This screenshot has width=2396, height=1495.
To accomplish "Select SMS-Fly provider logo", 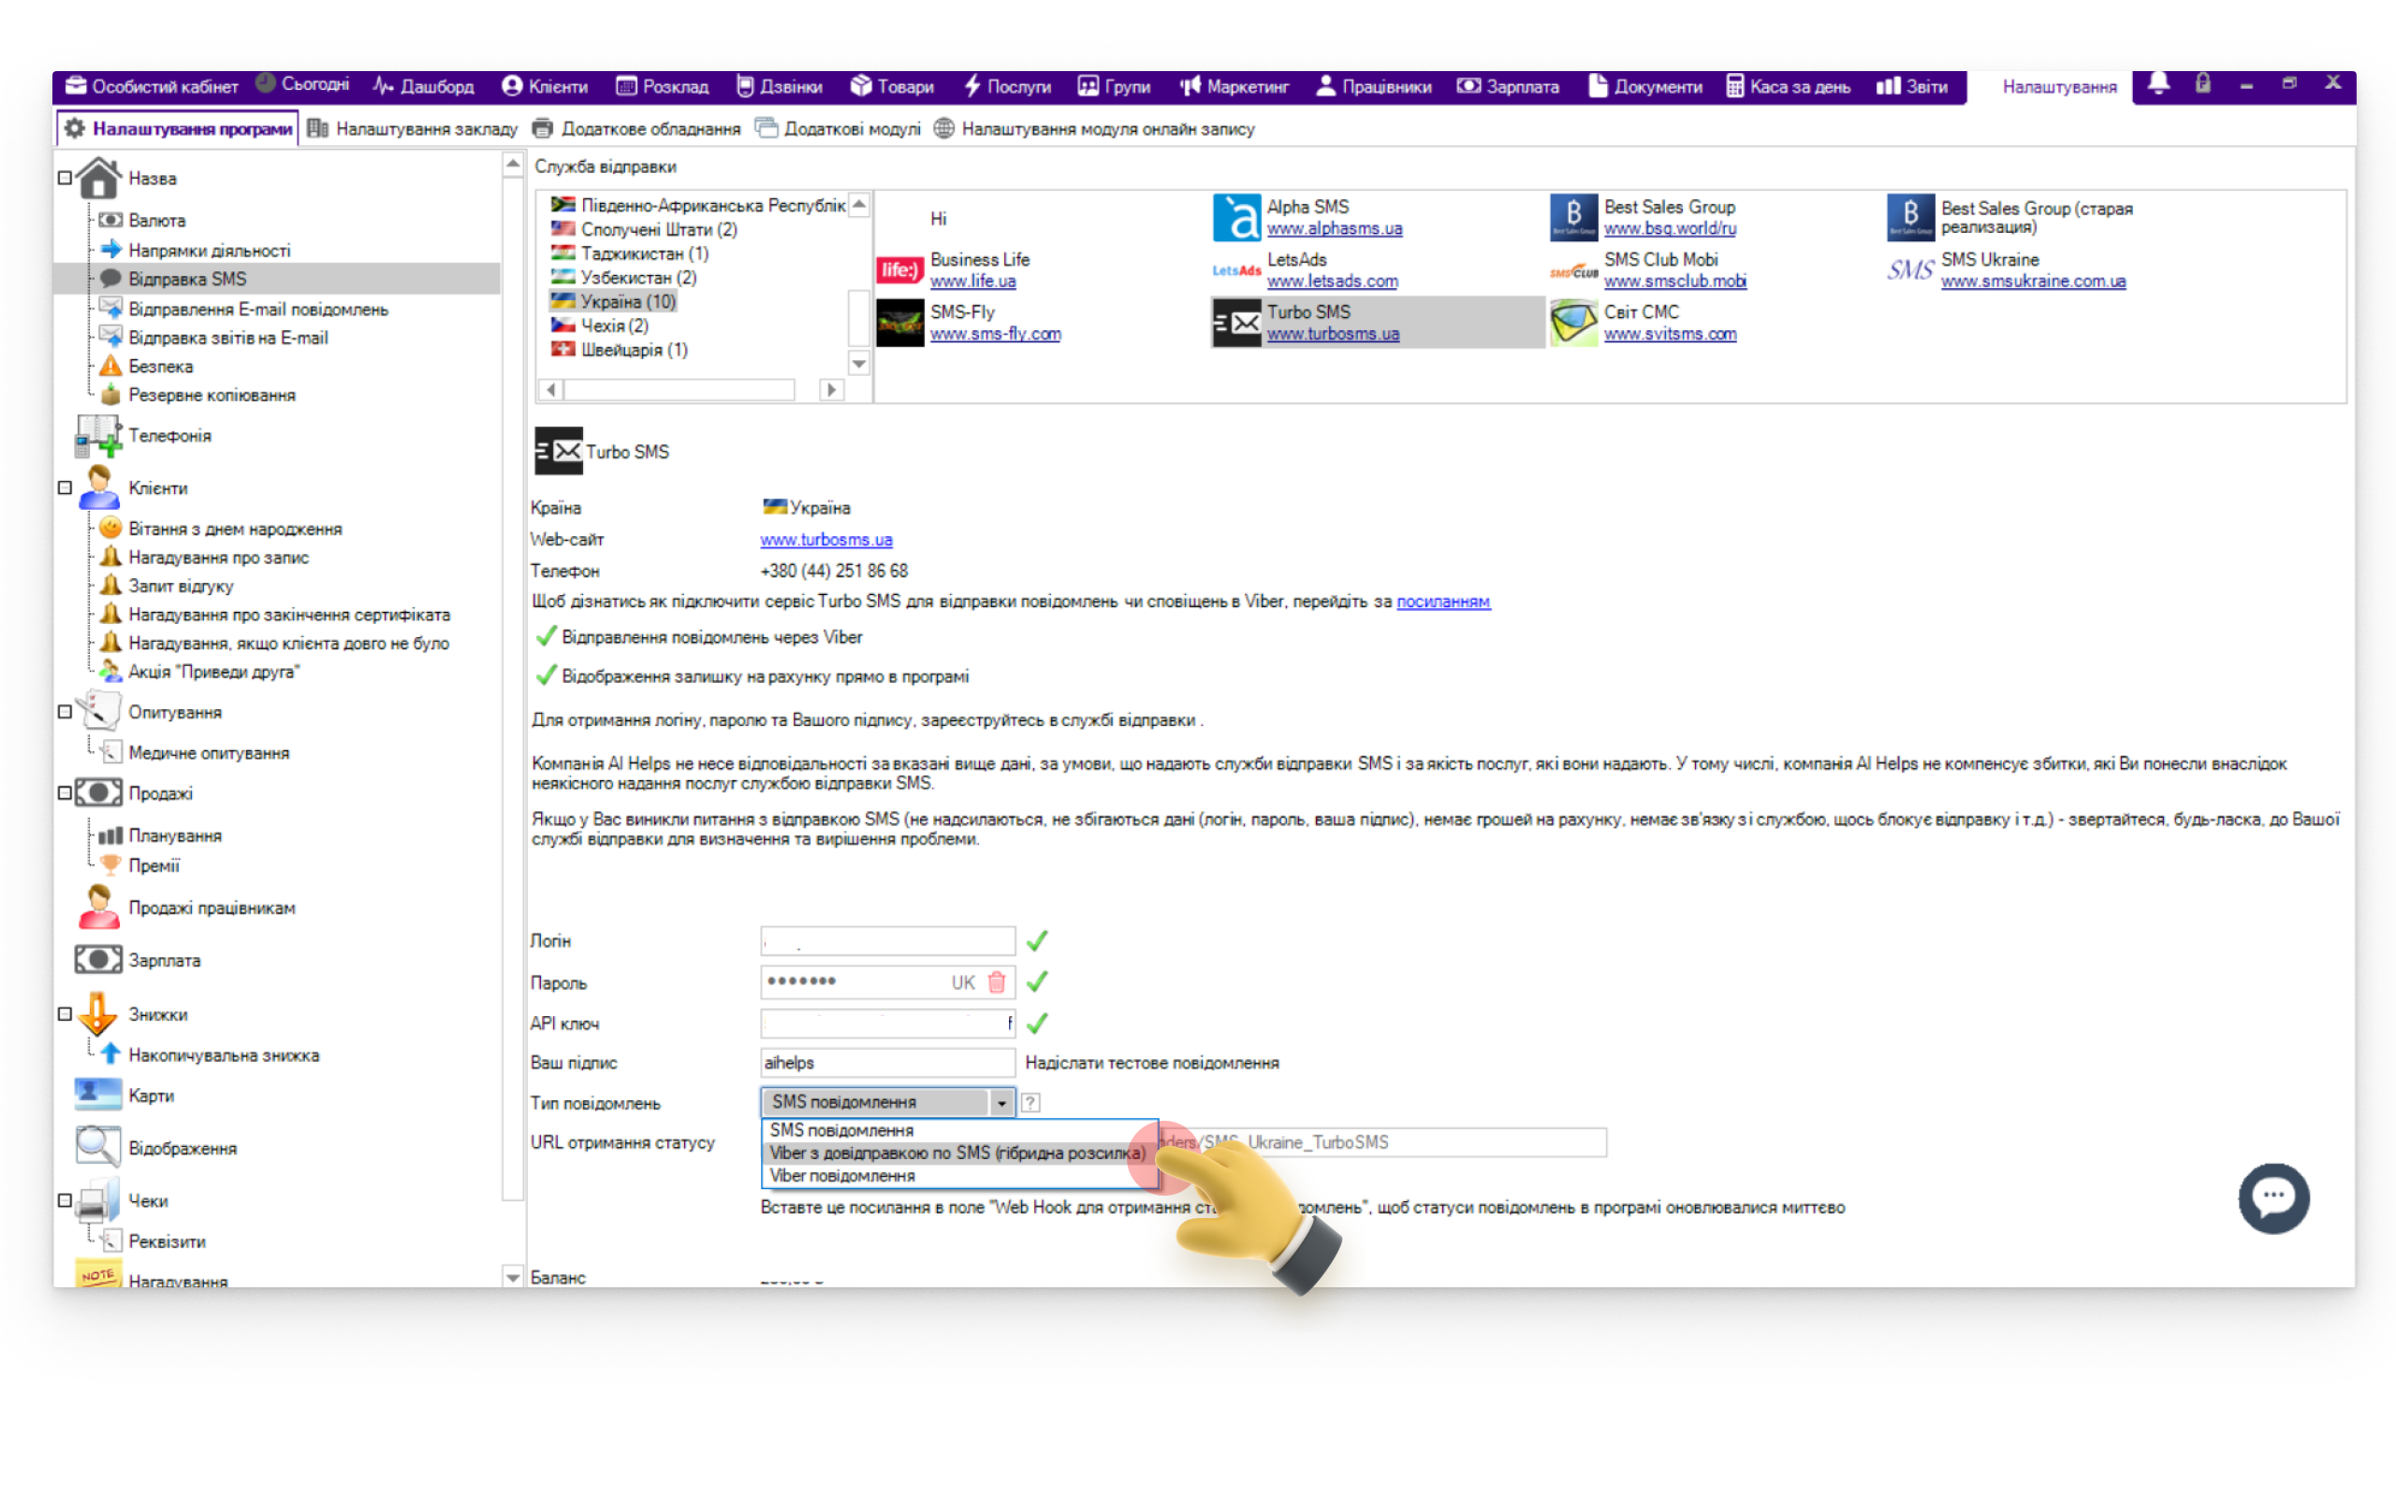I will pyautogui.click(x=899, y=324).
